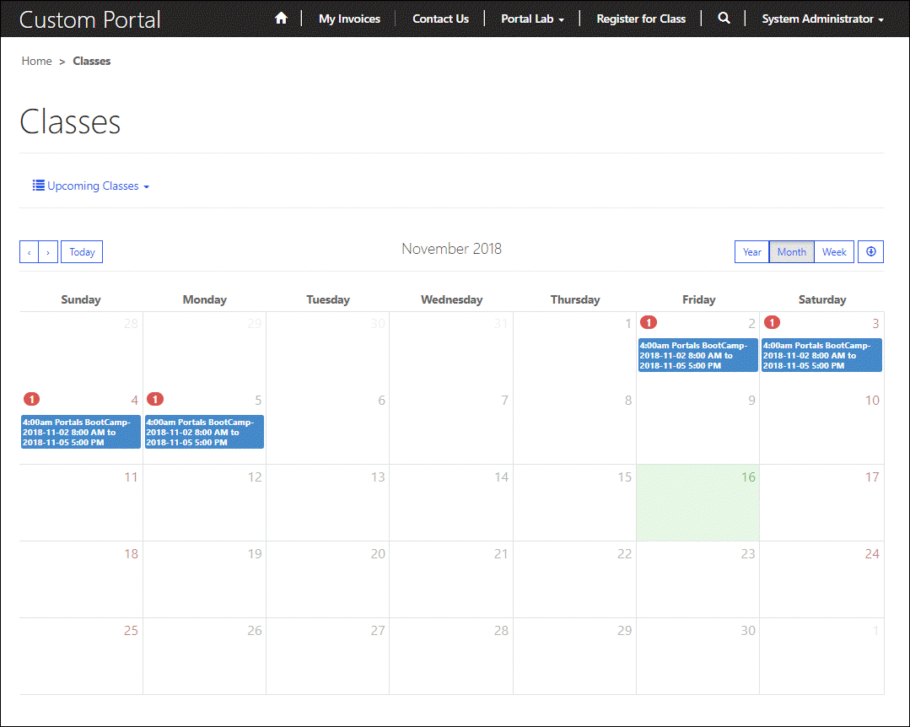Open the search magnifier icon
This screenshot has height=727, width=910.
click(724, 19)
